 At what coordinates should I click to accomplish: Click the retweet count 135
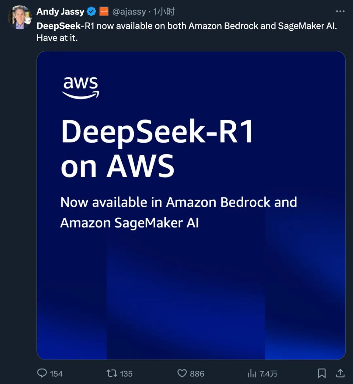click(126, 373)
